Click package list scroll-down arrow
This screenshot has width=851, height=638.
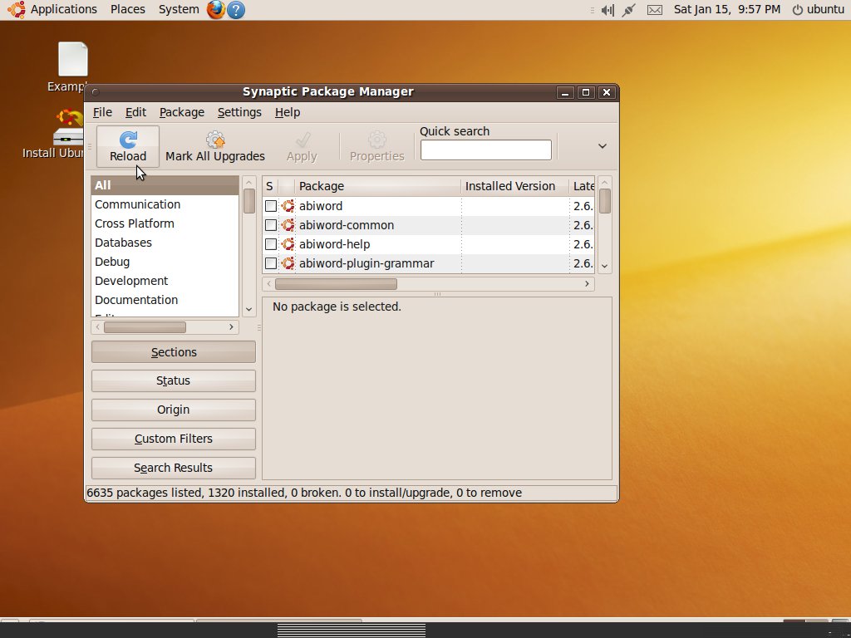[605, 266]
